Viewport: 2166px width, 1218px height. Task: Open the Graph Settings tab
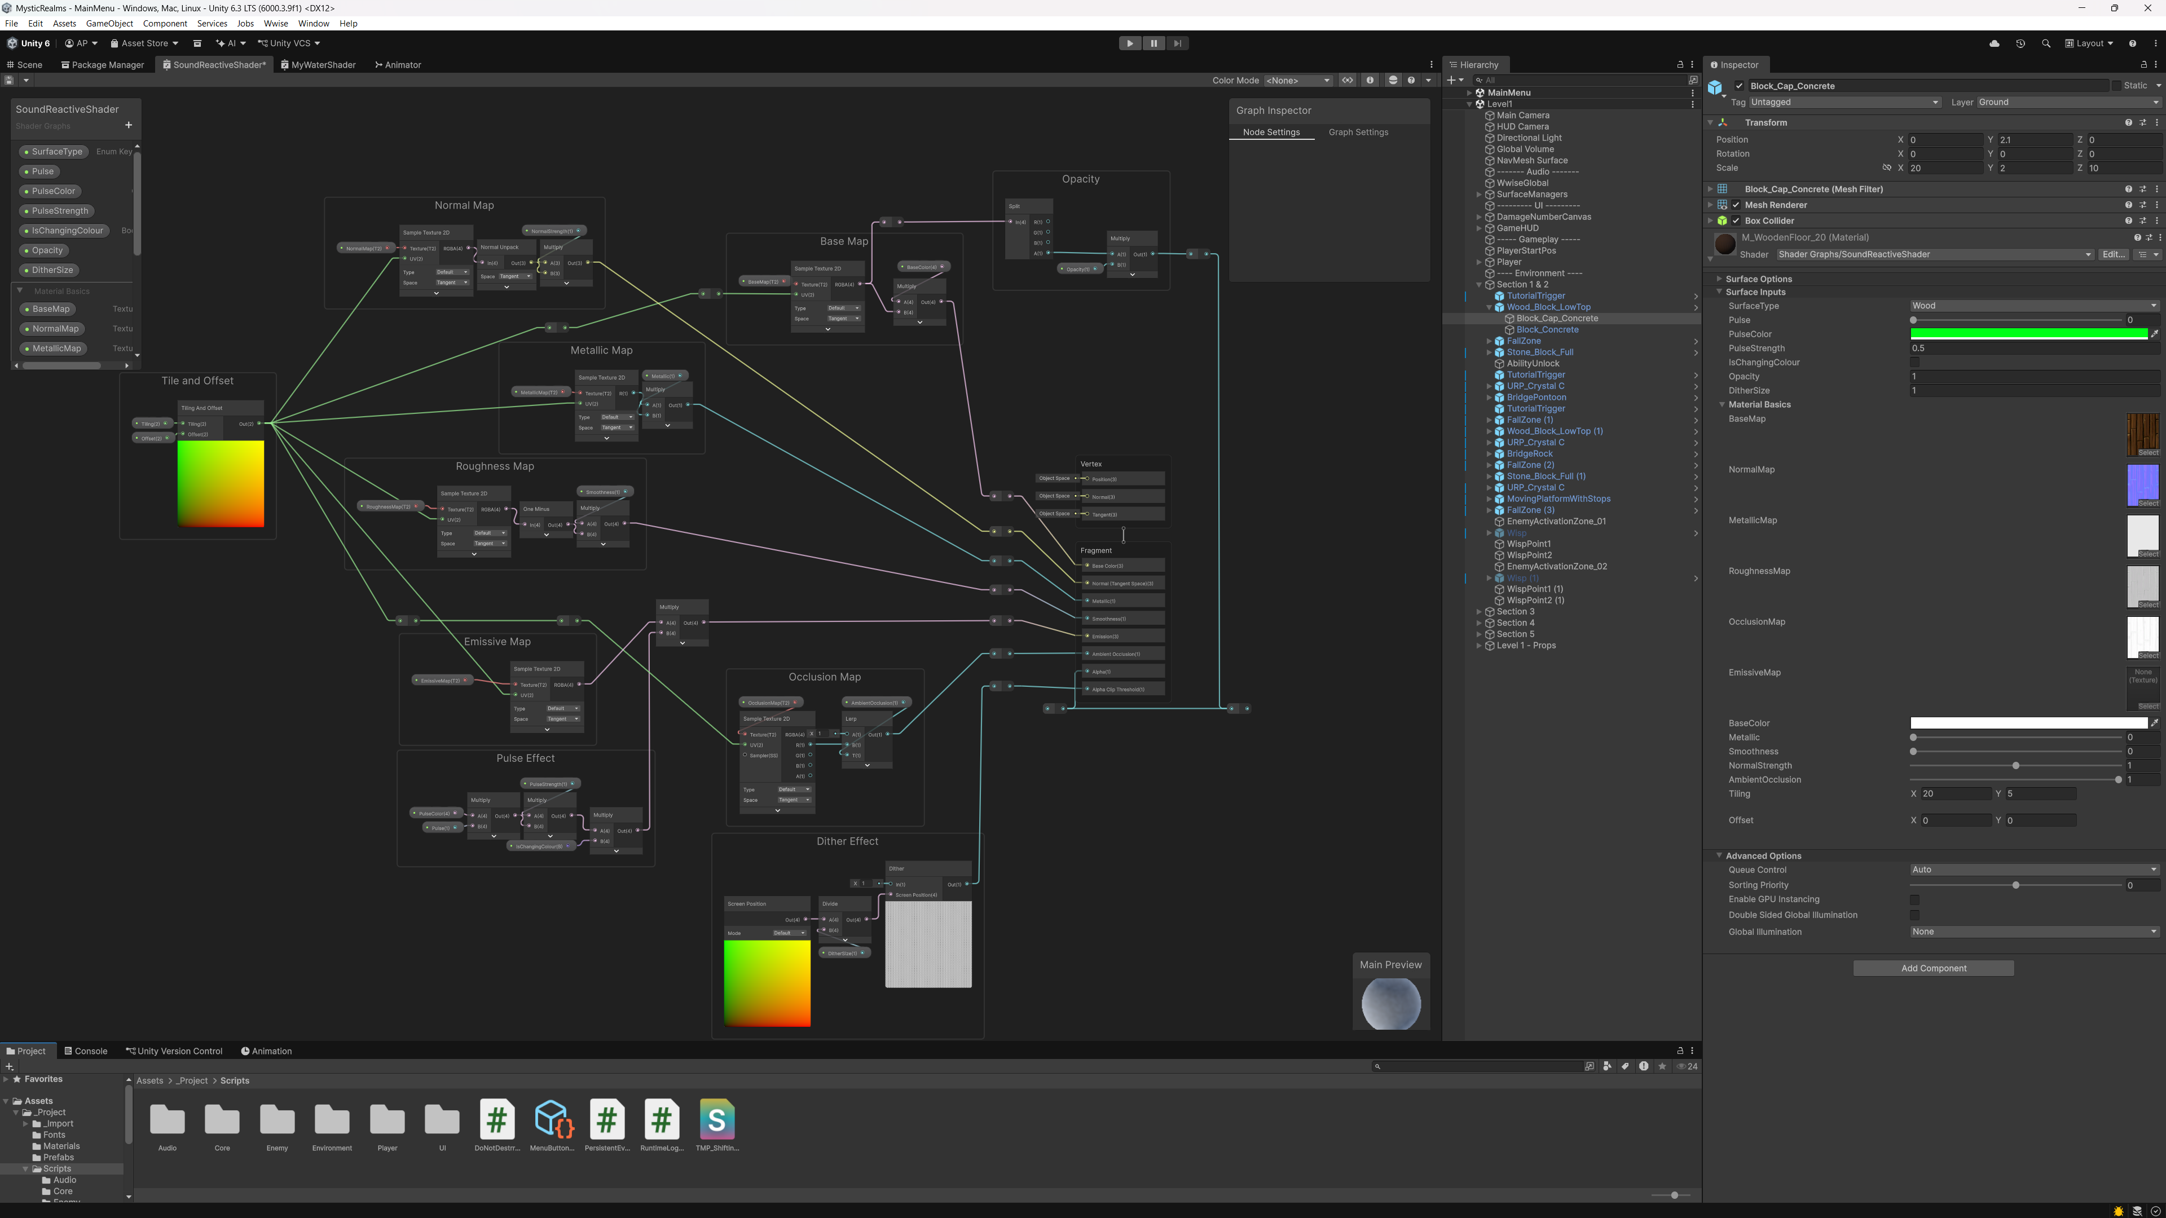coord(1358,133)
